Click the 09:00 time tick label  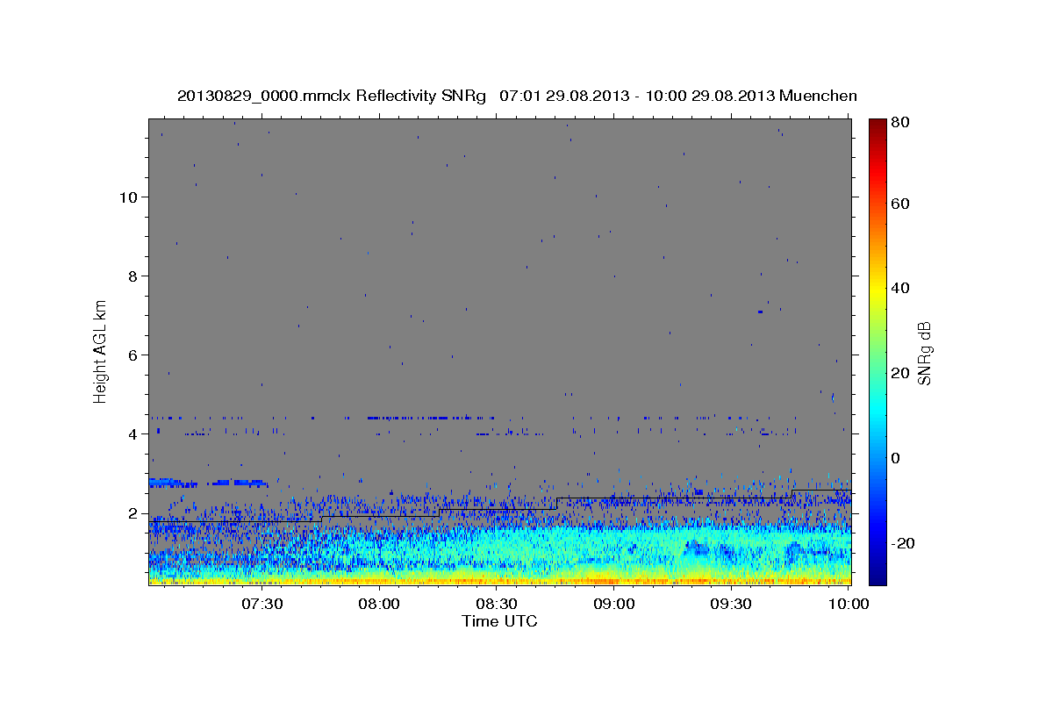click(614, 604)
